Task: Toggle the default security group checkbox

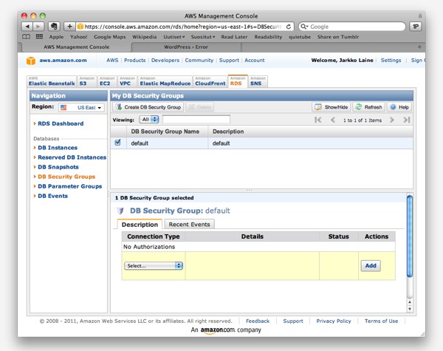Action: [x=118, y=143]
